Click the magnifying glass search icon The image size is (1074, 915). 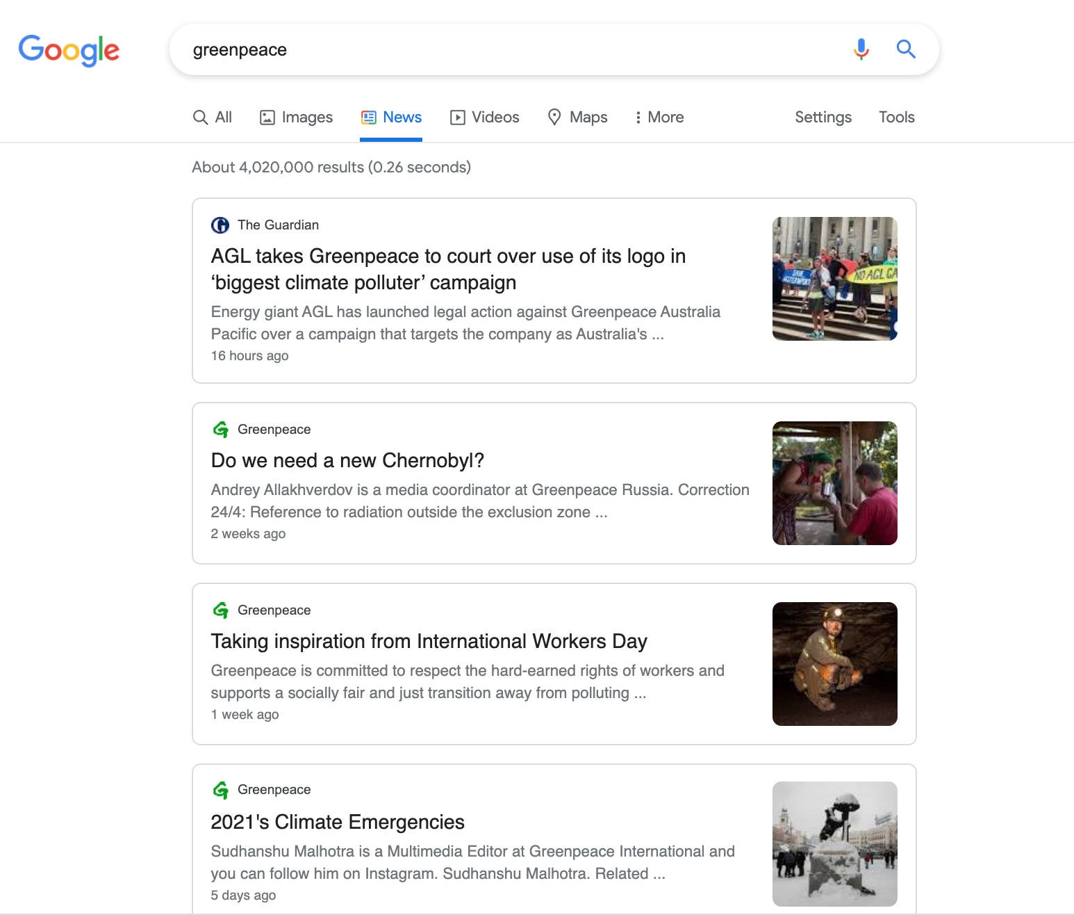point(905,49)
